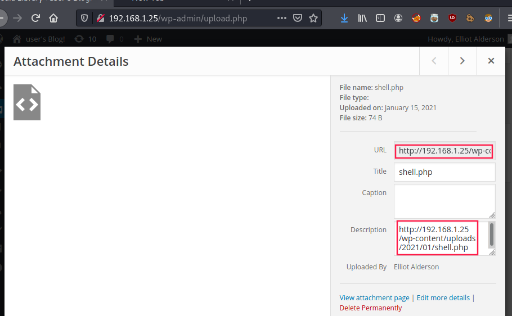
Task: Click the browser address bar URL
Action: point(178,19)
